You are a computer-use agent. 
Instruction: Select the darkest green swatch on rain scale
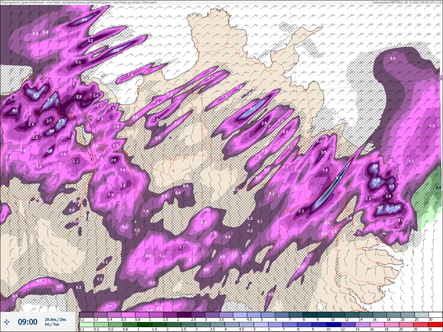pyautogui.click(x=144, y=325)
